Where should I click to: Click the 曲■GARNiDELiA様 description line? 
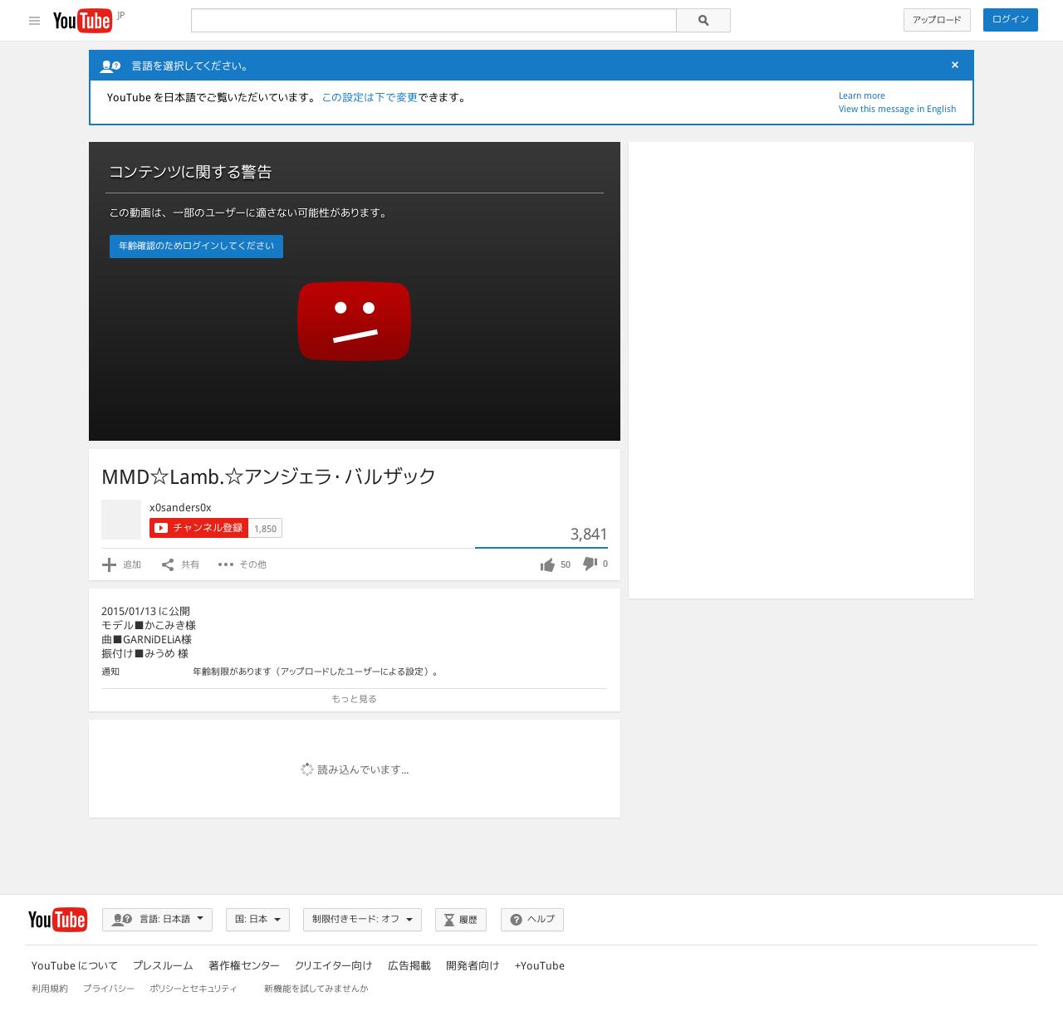coord(146,639)
